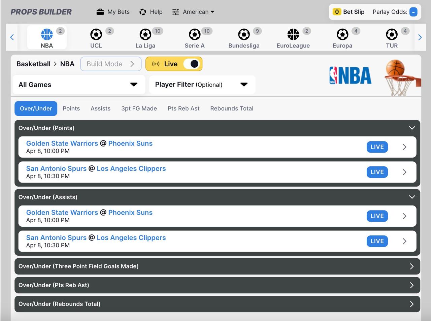Open My Bets via the briefcase icon
This screenshot has height=321, width=431.
[x=100, y=12]
